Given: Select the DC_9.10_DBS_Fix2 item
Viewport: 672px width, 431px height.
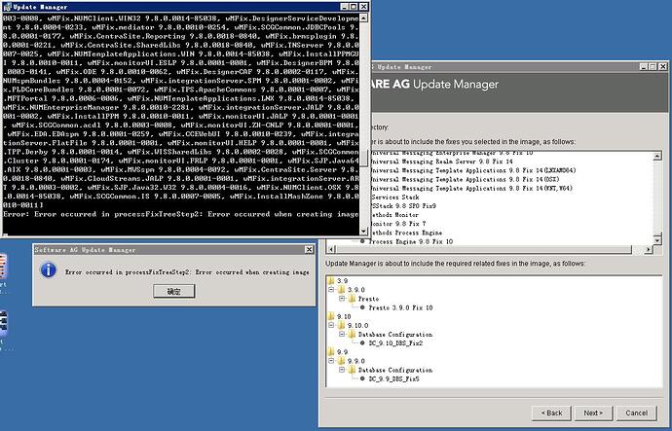Looking at the screenshot, I should click(x=395, y=343).
